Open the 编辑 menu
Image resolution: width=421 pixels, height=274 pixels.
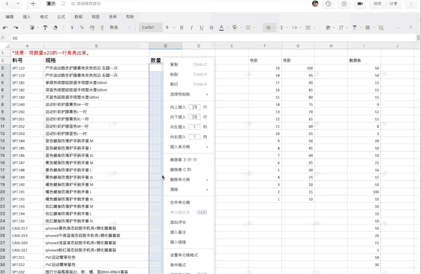(10, 16)
